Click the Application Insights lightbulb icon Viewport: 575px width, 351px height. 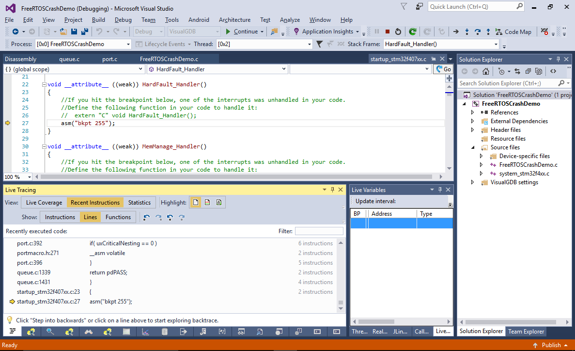pos(296,32)
